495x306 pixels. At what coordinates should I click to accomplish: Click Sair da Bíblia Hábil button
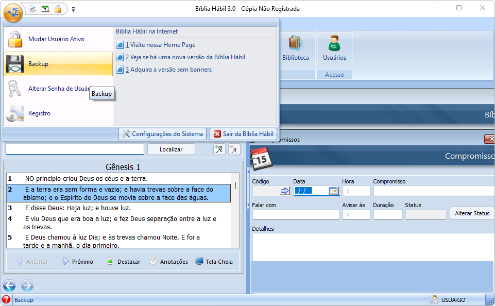tap(244, 134)
